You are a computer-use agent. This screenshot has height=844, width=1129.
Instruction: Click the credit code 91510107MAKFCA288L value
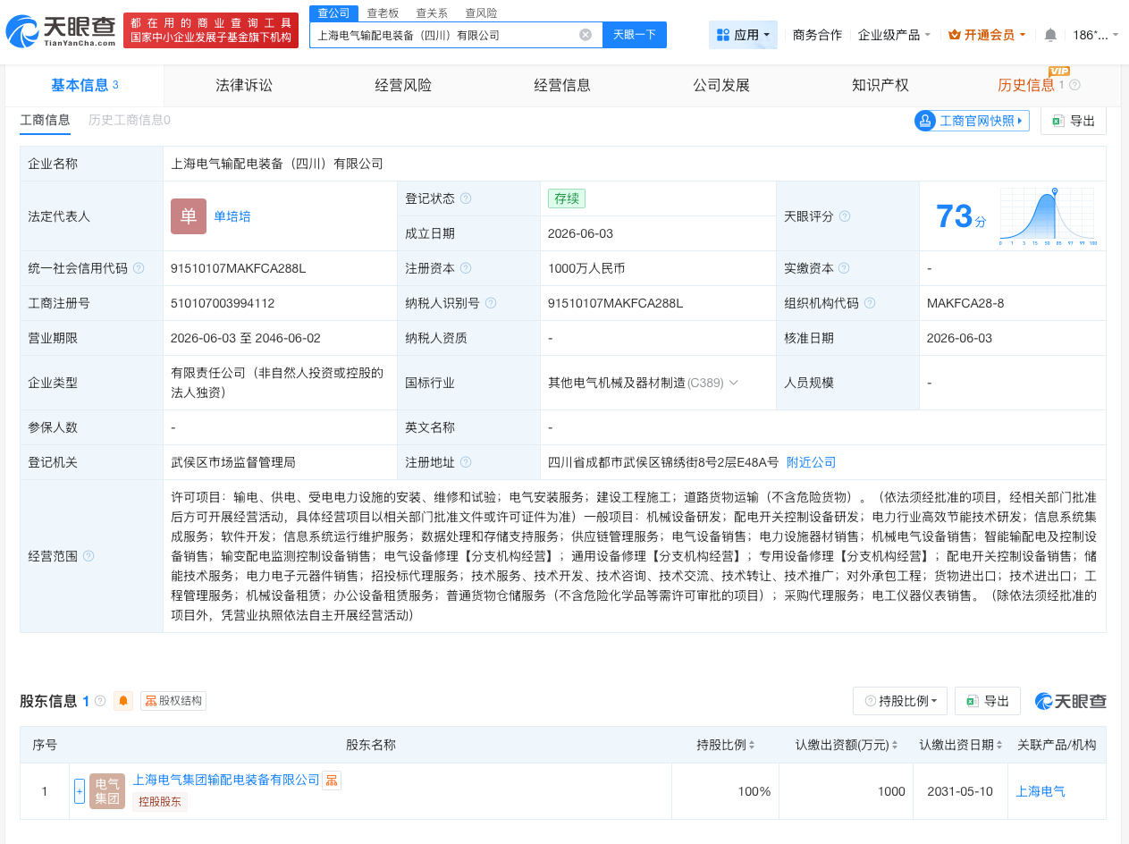tap(239, 268)
